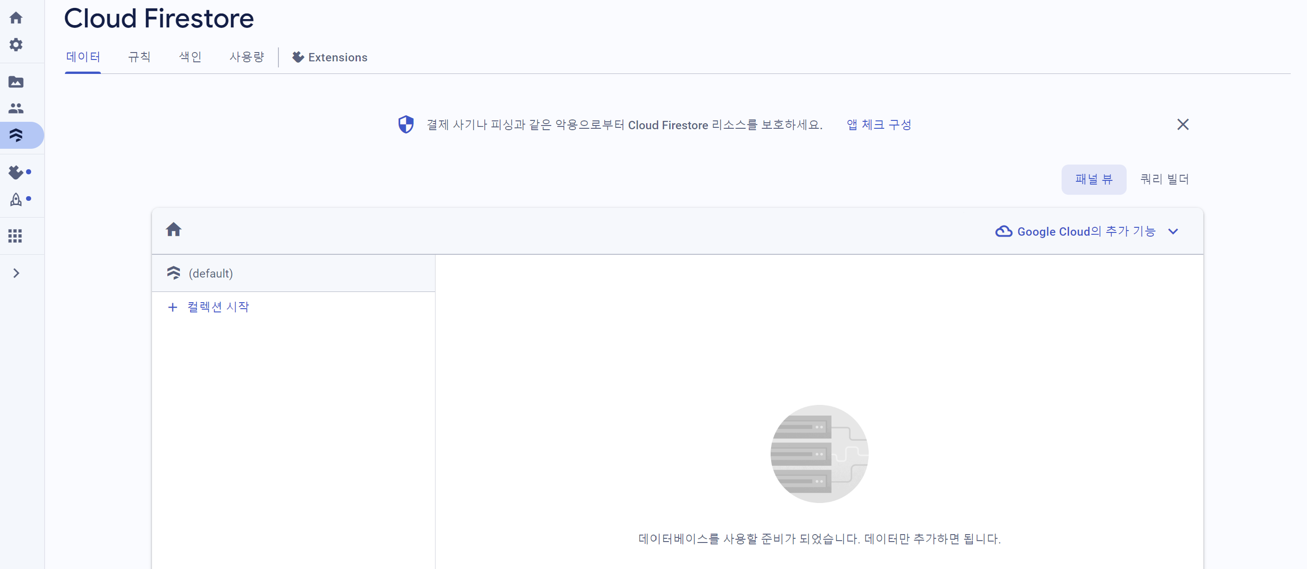Viewport: 1307px width, 569px height.
Task: Go to project overview home icon in sidebar
Action: (x=16, y=18)
